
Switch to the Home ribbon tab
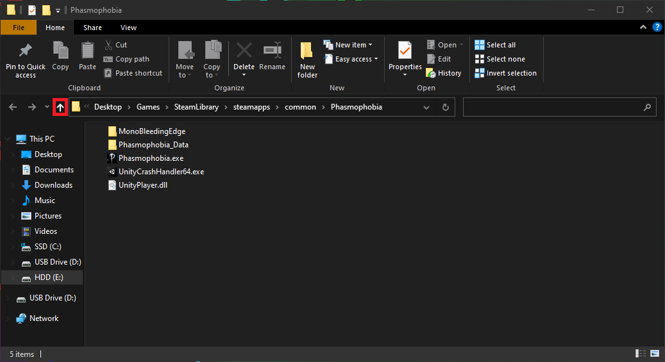pyautogui.click(x=55, y=27)
